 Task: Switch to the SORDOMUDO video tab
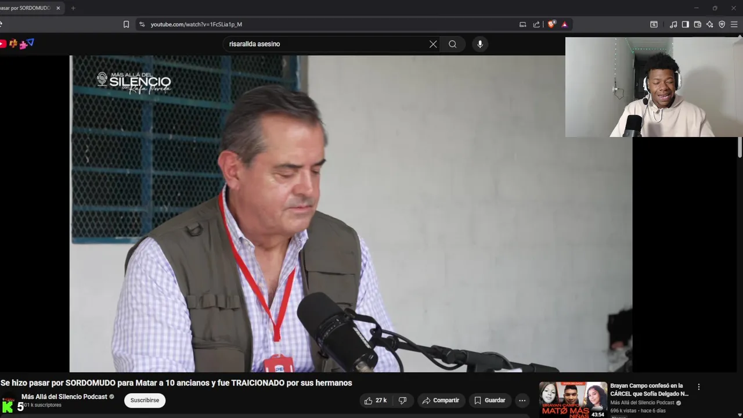tap(26, 8)
